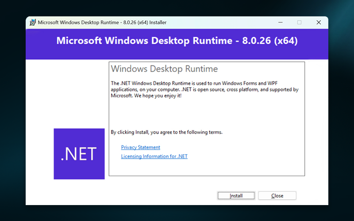
Task: Click the (x64) label in the banner
Action: 286,41
